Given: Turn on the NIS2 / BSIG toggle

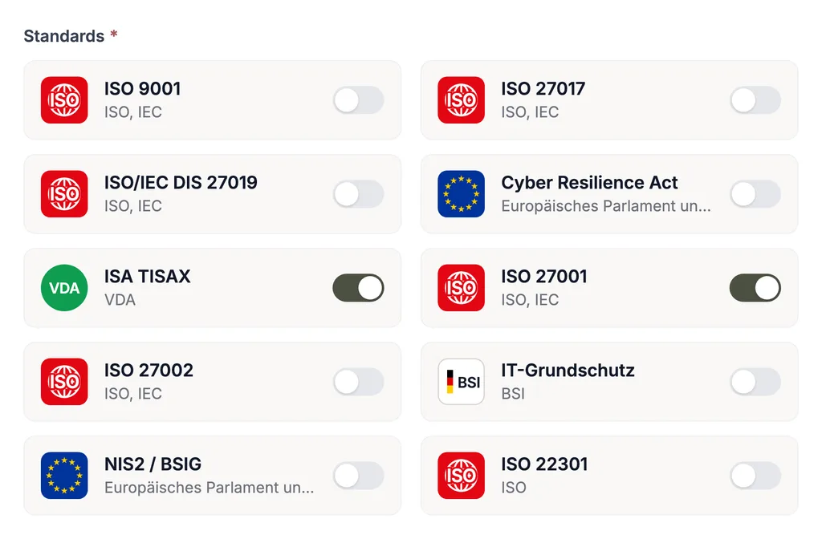Looking at the screenshot, I should (x=359, y=476).
